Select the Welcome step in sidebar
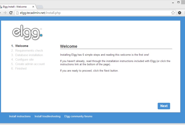 [x=21, y=46]
